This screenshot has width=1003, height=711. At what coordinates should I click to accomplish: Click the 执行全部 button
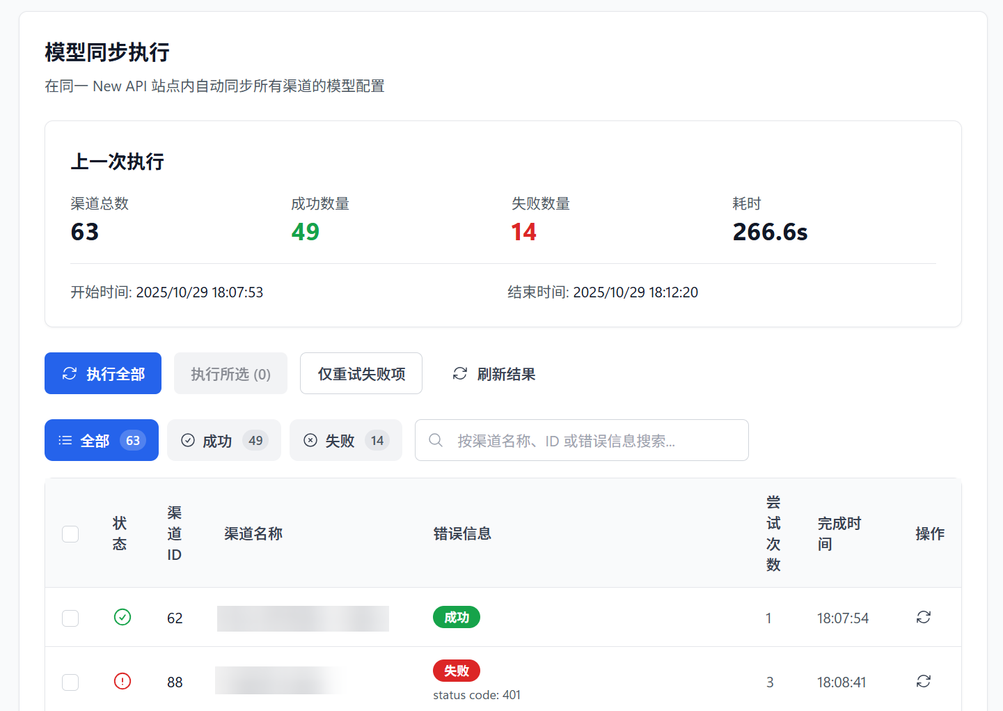click(x=102, y=373)
